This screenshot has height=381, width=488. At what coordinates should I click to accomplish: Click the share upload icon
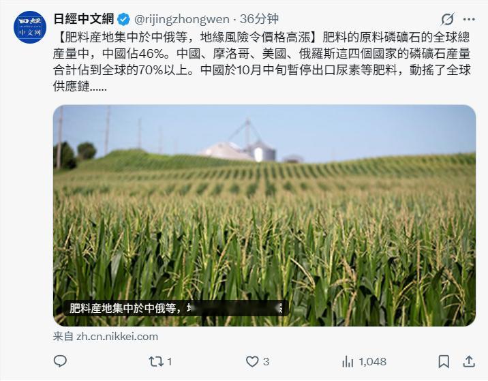tap(469, 361)
